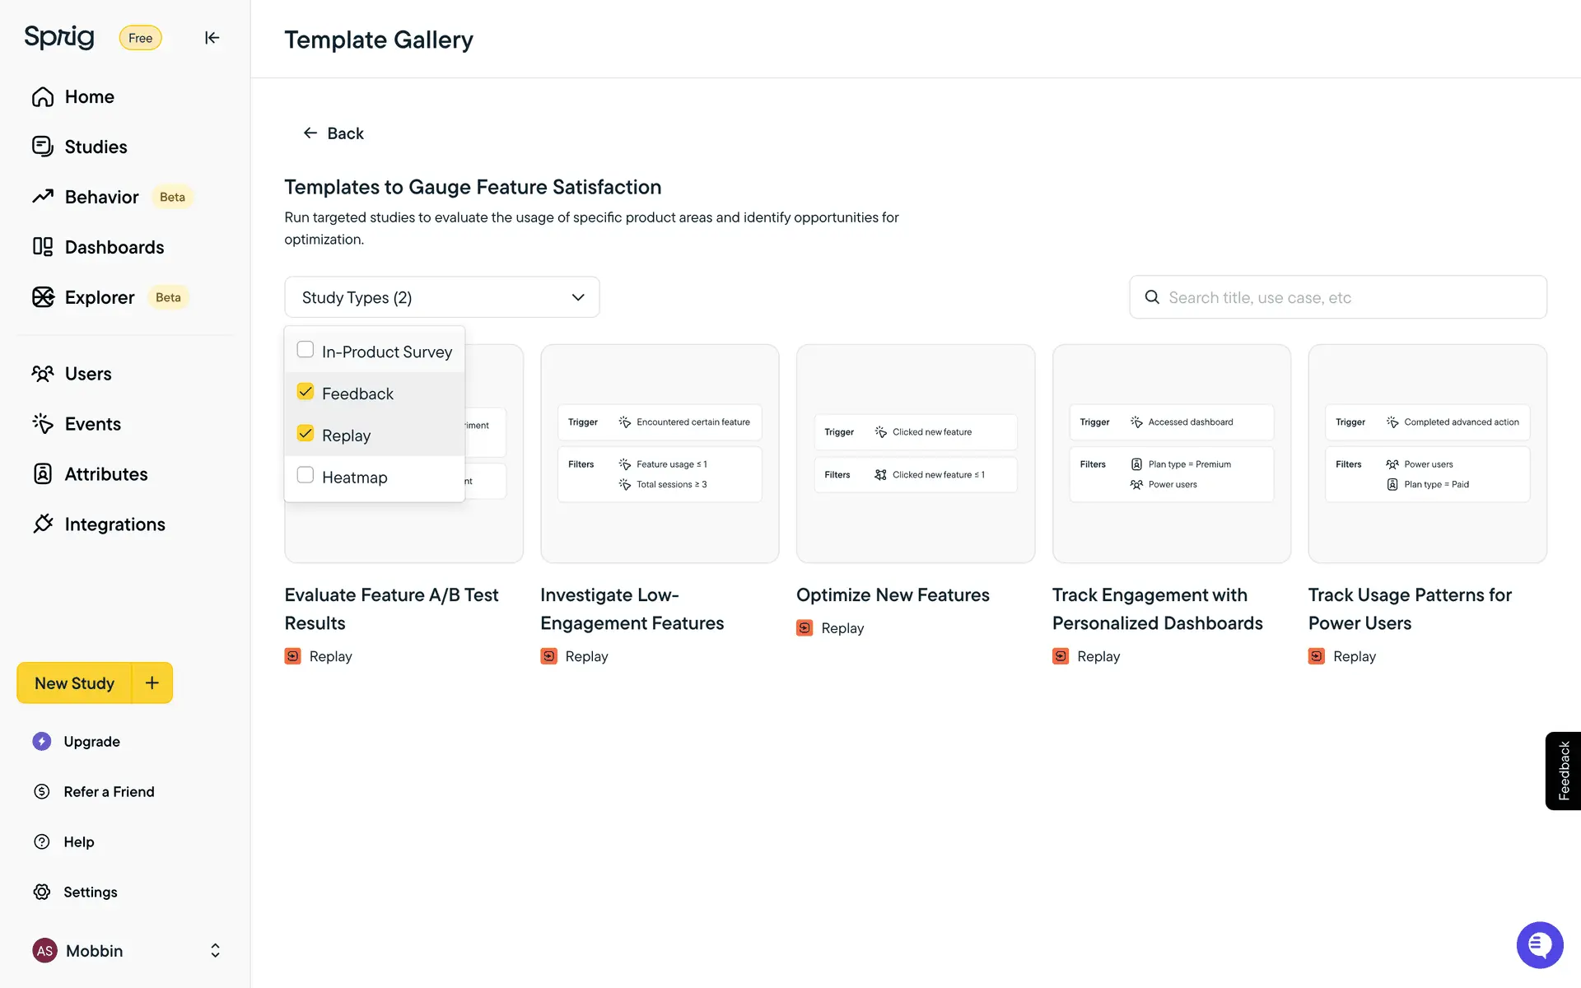Viewport: 1581px width, 988px height.
Task: Expand the Mobbin workspace switcher
Action: point(215,951)
